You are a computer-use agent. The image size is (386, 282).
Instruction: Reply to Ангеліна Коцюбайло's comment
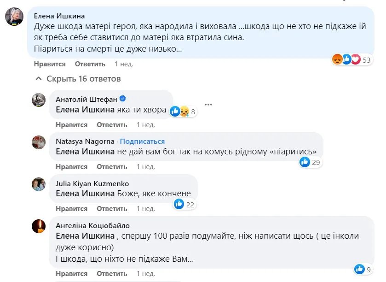tap(112, 274)
